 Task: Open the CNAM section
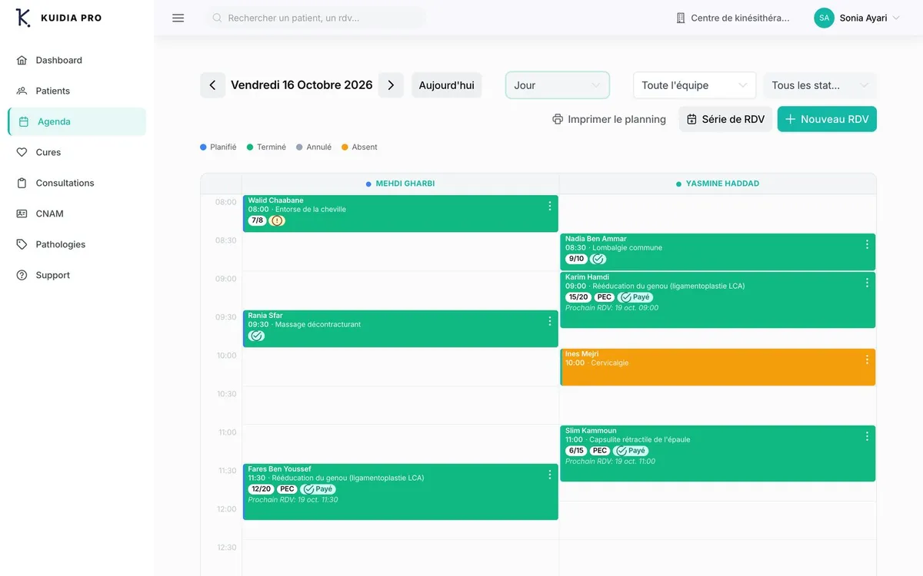tap(77, 214)
